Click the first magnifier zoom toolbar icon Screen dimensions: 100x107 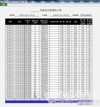(18, 1)
